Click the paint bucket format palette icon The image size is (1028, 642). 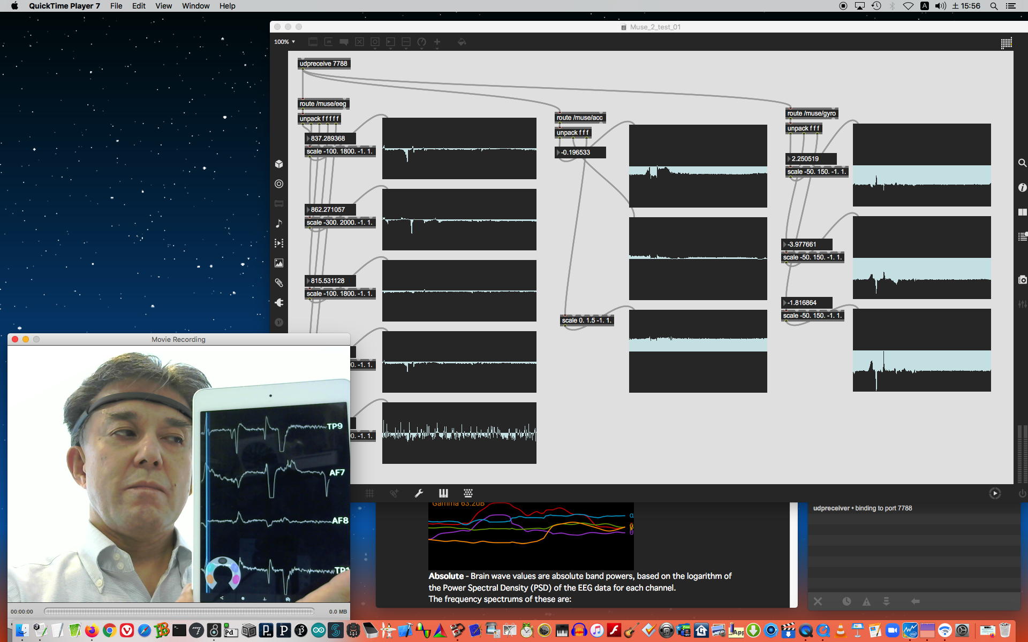coord(462,42)
